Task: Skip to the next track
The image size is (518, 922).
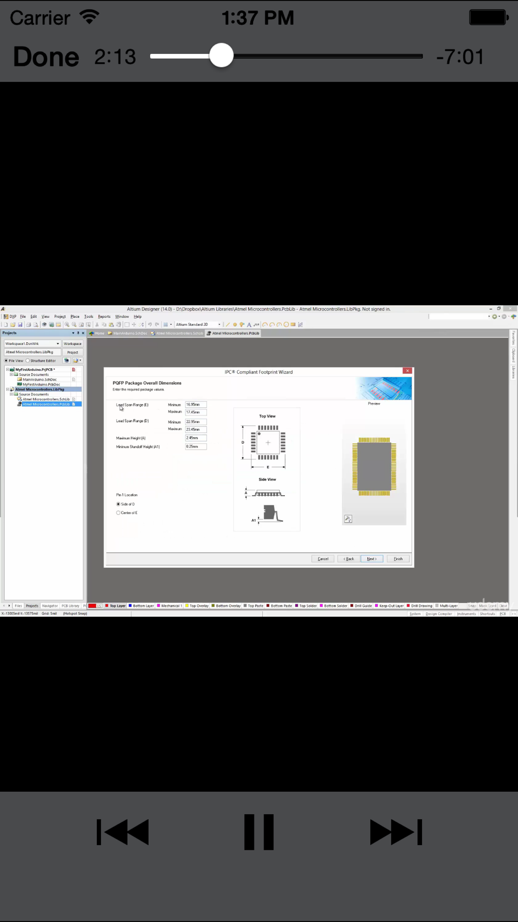Action: pos(396,832)
